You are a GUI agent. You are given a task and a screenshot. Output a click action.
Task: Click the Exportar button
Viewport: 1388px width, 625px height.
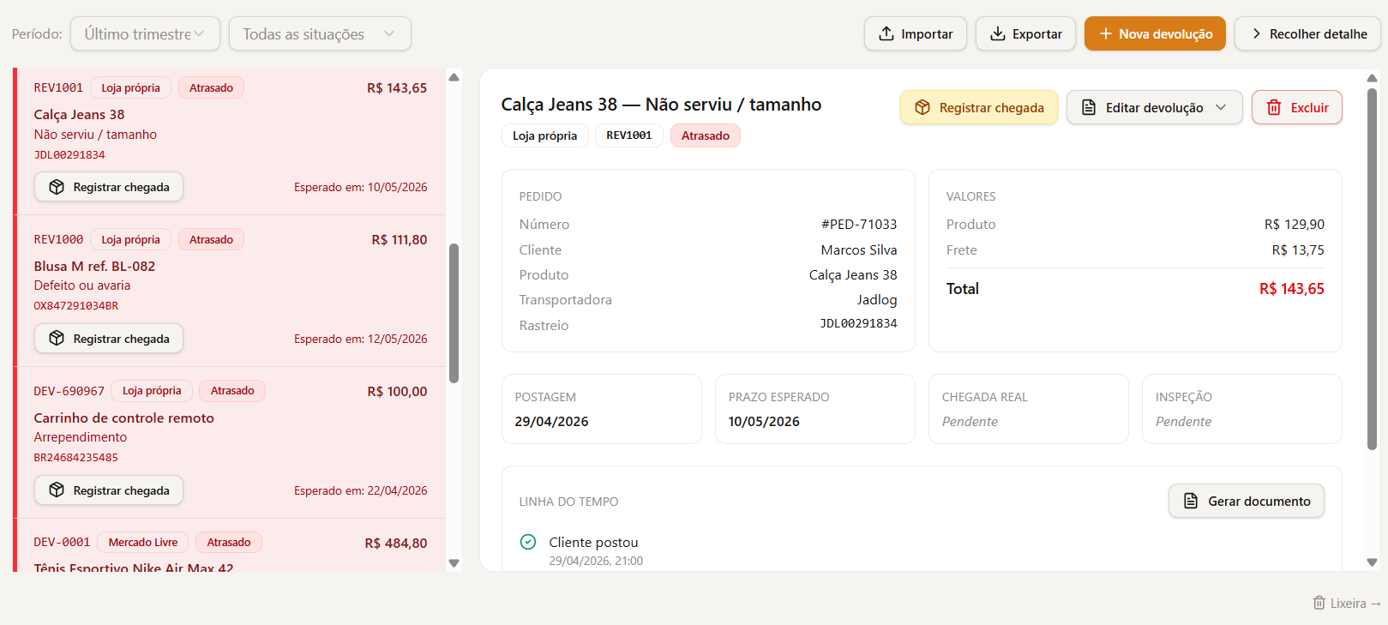point(1025,33)
